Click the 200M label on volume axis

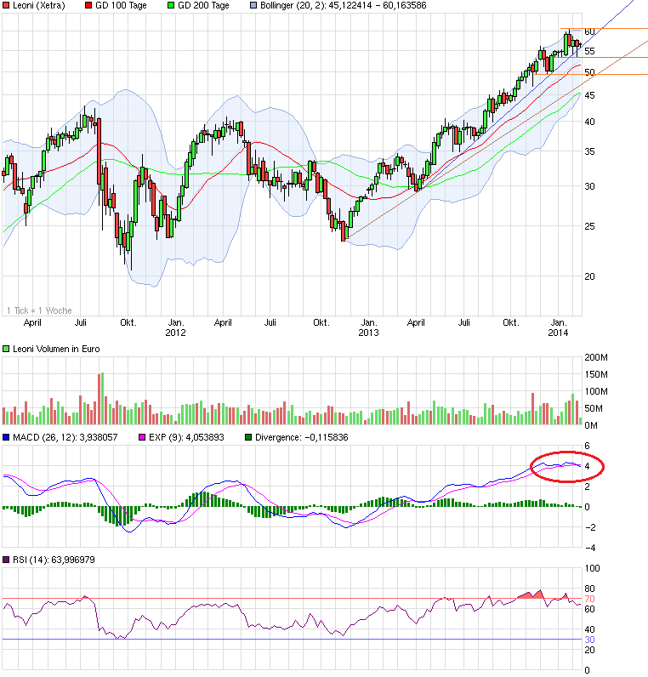pos(595,358)
